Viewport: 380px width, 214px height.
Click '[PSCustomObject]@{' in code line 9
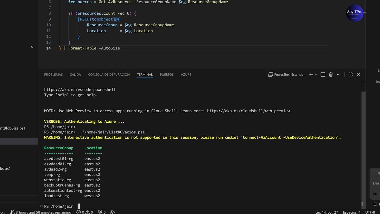click(x=98, y=19)
